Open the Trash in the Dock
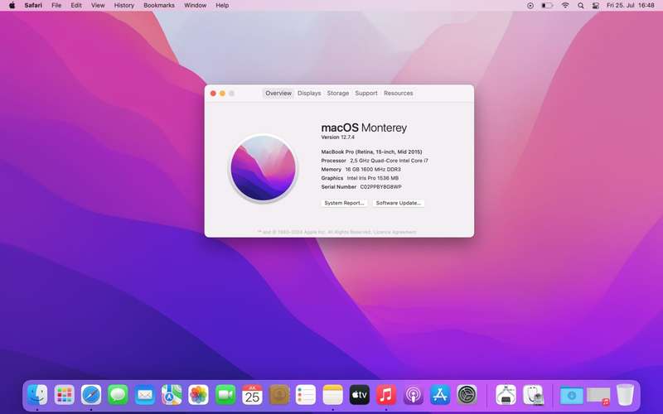The image size is (663, 414). click(625, 395)
